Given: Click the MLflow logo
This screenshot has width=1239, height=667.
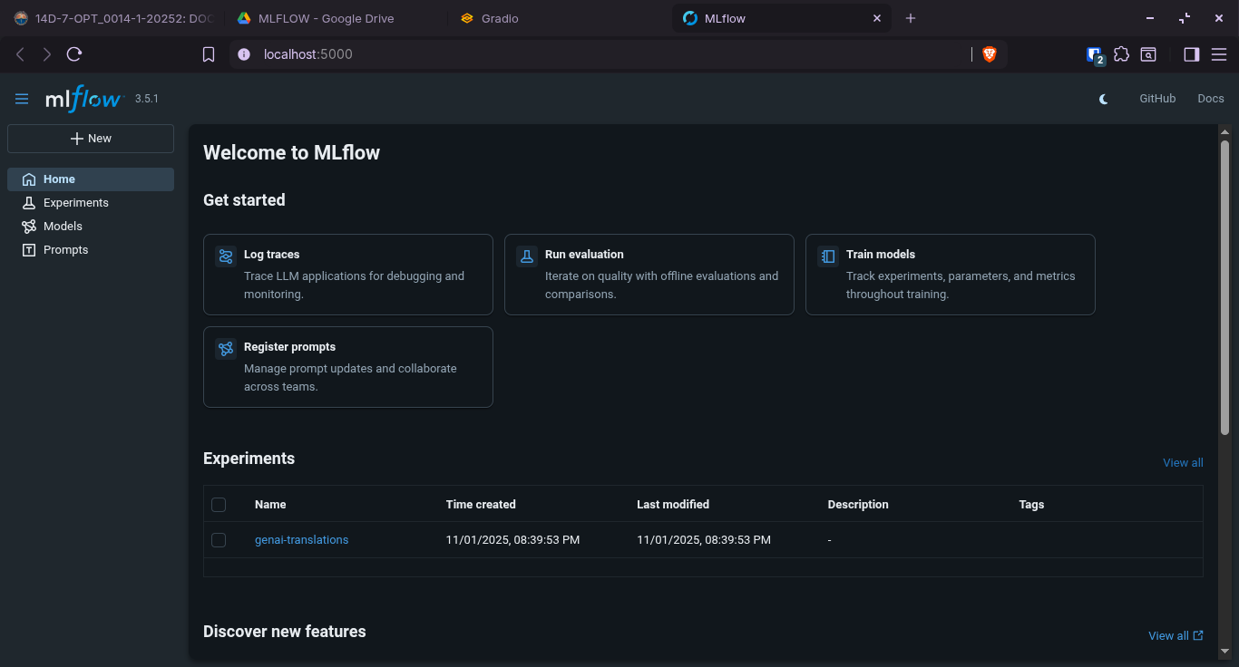Looking at the screenshot, I should [83, 98].
